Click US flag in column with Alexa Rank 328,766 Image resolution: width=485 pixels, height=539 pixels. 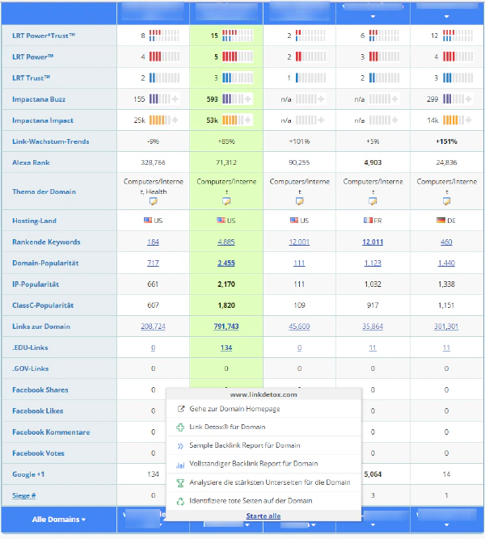[148, 221]
